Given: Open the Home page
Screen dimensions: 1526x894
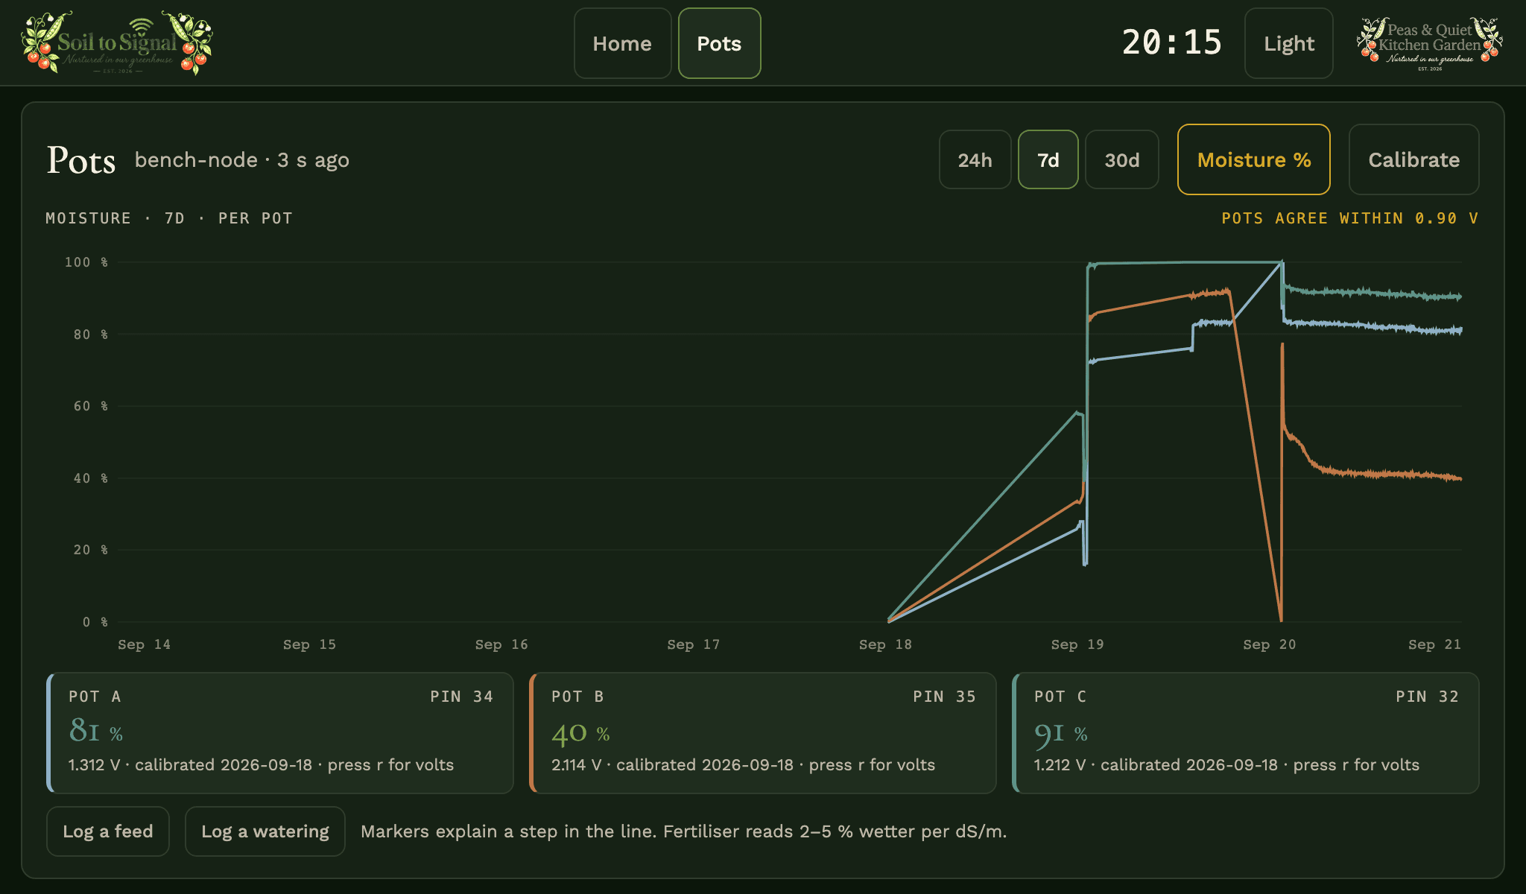Looking at the screenshot, I should [x=622, y=43].
